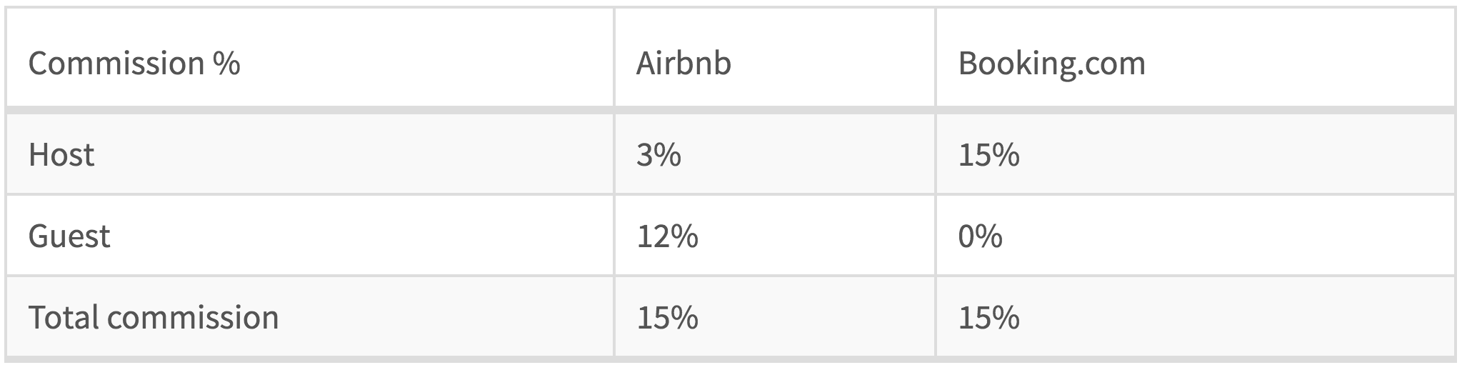Click the header divider left of Booking.com
This screenshot has height=370, width=1467.
[x=936, y=59]
